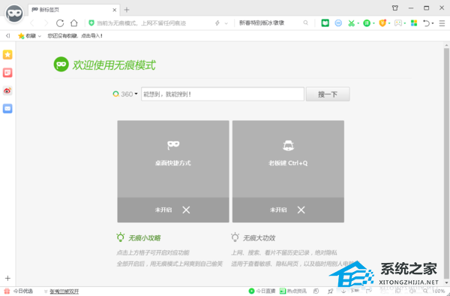Reload the page with refresh icon
The width and height of the screenshot is (450, 296).
(60, 23)
